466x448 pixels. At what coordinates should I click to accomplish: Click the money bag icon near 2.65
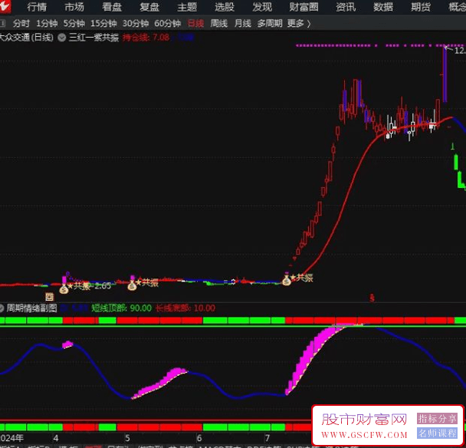[x=64, y=288]
